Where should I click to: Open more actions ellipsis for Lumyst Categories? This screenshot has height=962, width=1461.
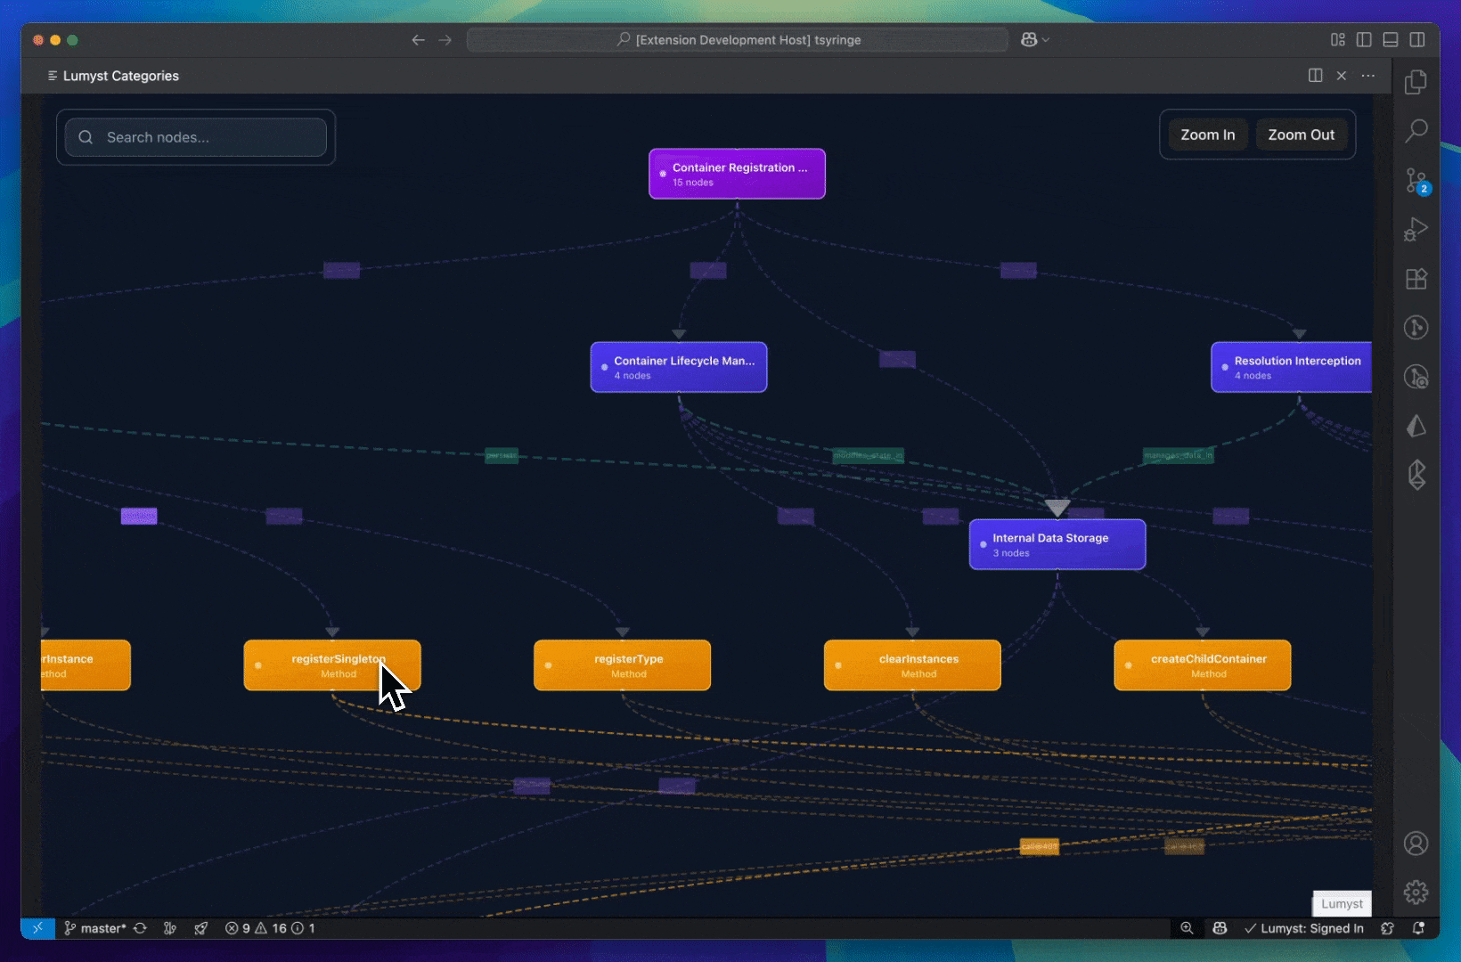click(x=1367, y=76)
